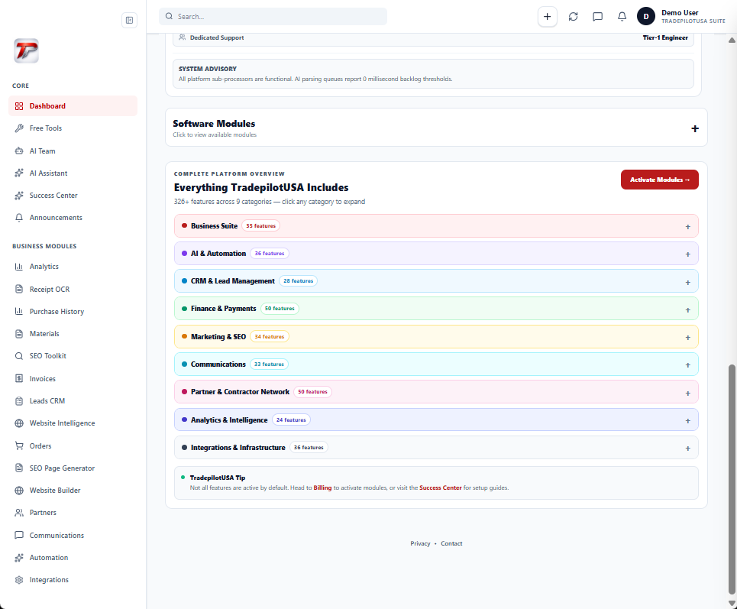
Task: Click the '50 features' badge on Finance
Action: (x=280, y=309)
